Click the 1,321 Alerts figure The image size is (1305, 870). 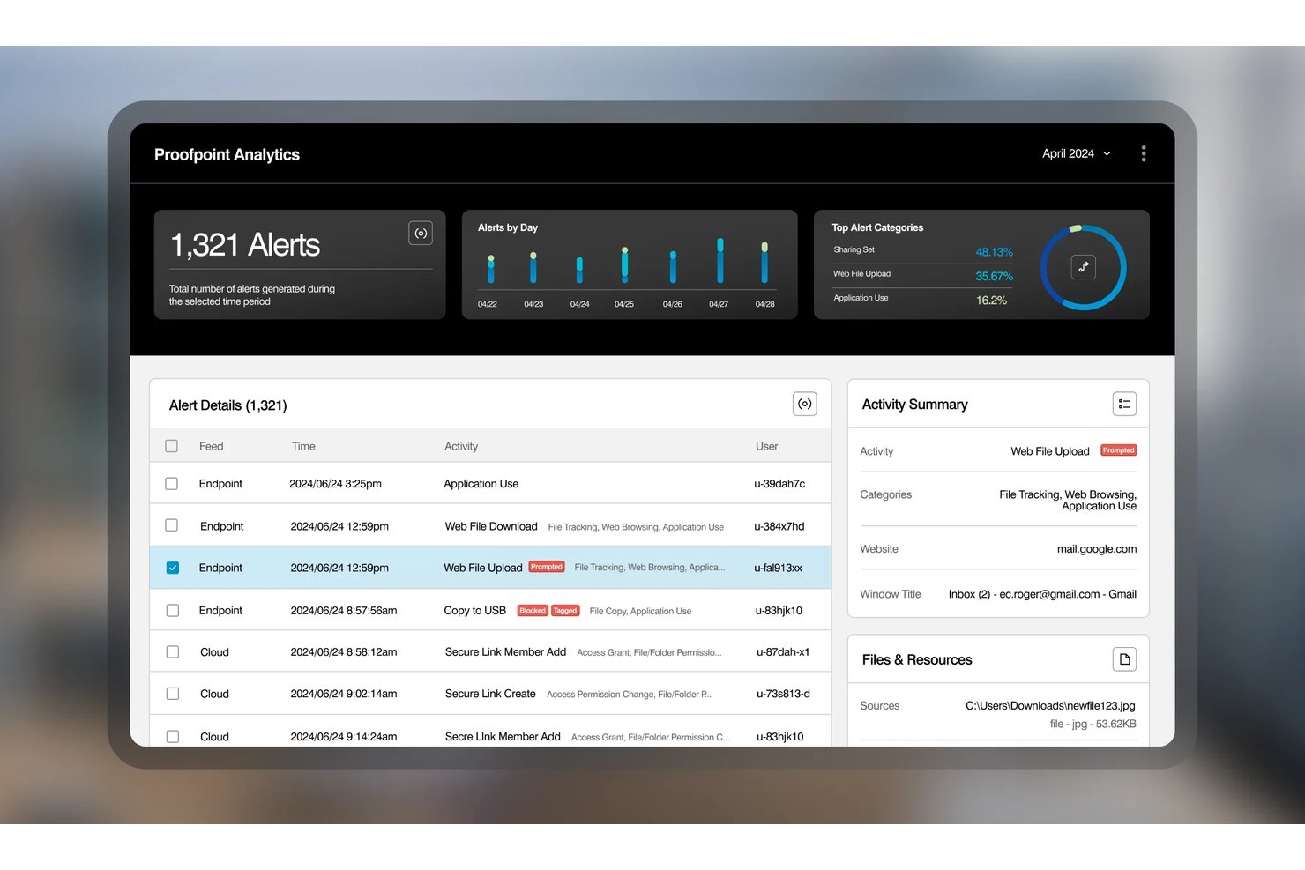click(x=244, y=244)
